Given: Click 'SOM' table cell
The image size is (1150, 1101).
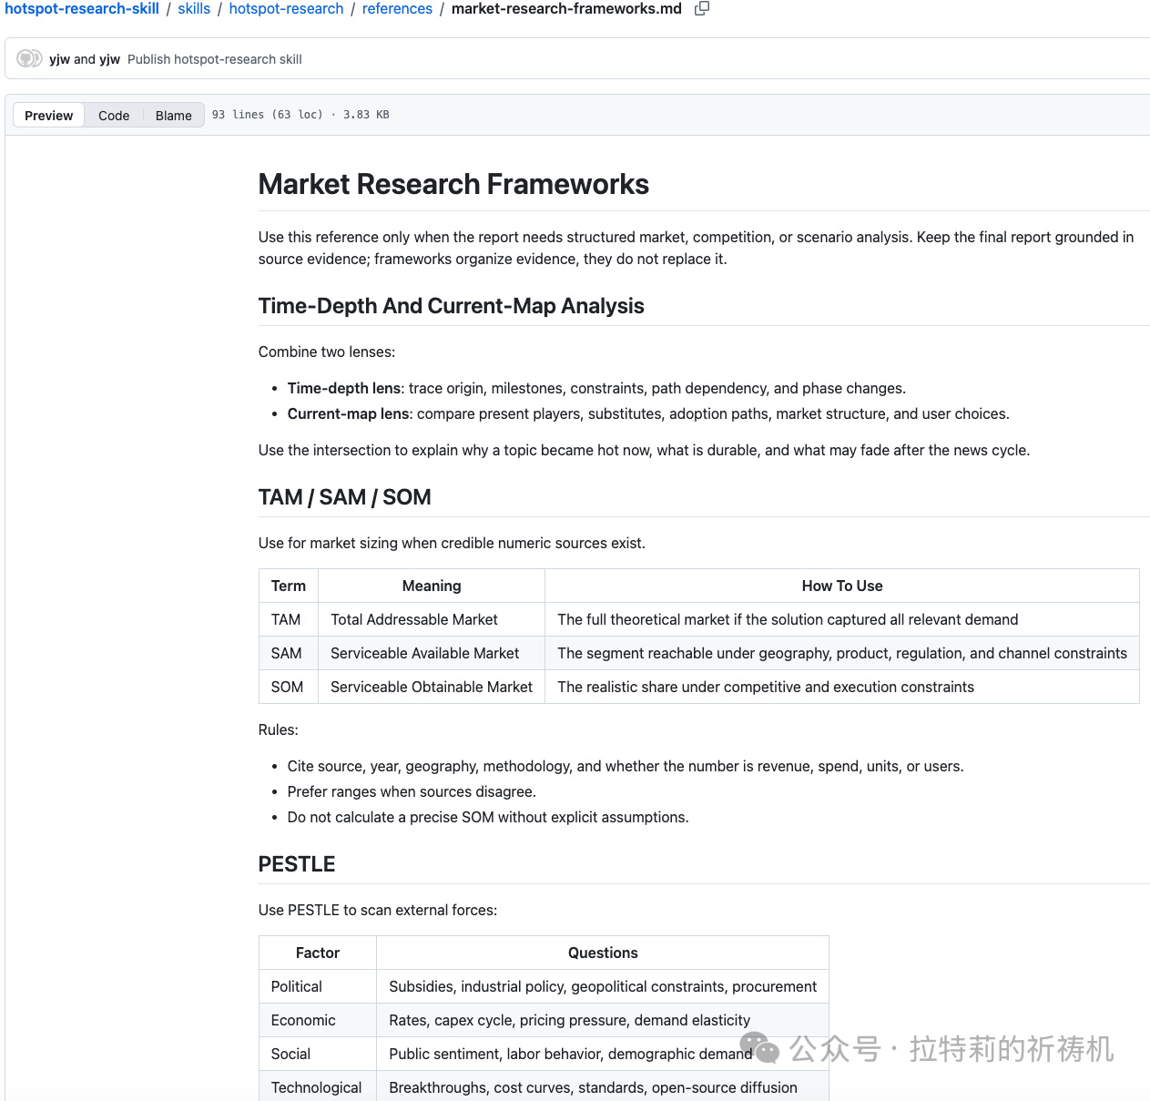Looking at the screenshot, I should [289, 688].
